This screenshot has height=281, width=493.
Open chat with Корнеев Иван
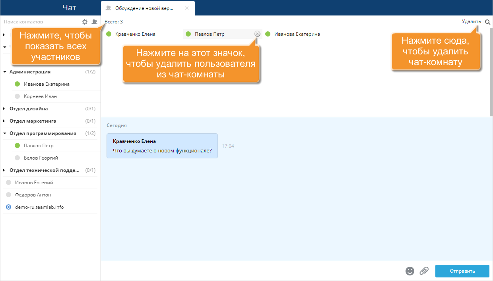click(40, 96)
